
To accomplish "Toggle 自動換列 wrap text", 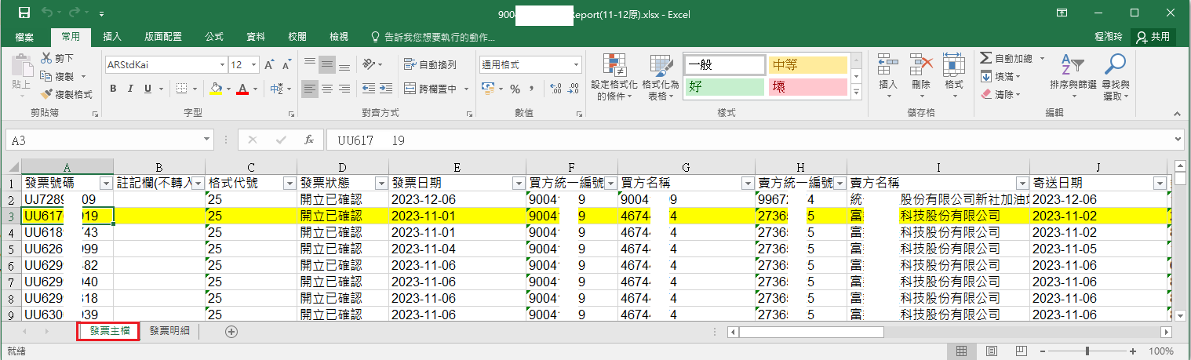I will (430, 64).
